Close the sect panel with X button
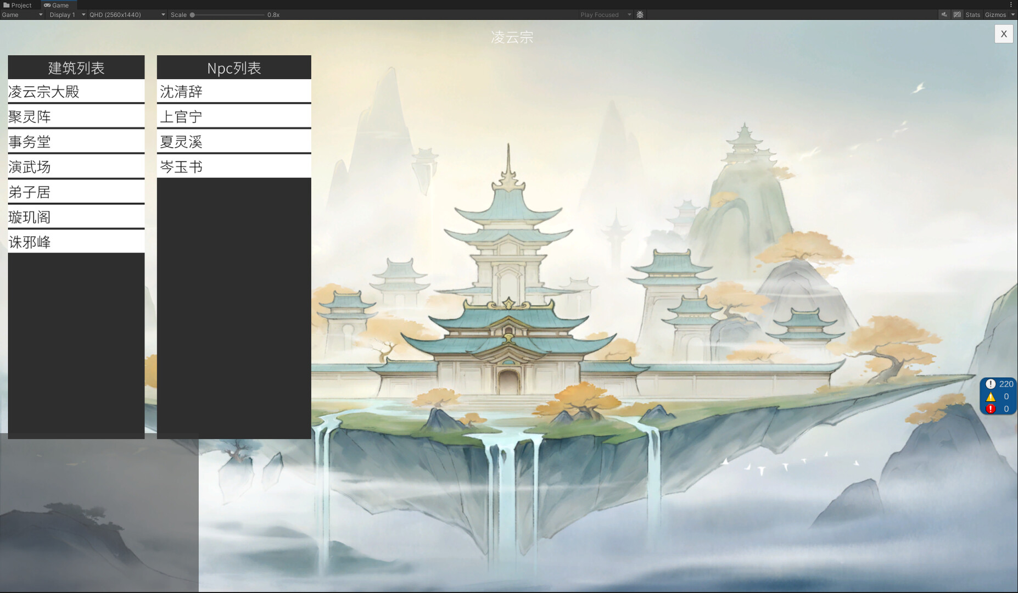The image size is (1018, 593). coord(1004,34)
